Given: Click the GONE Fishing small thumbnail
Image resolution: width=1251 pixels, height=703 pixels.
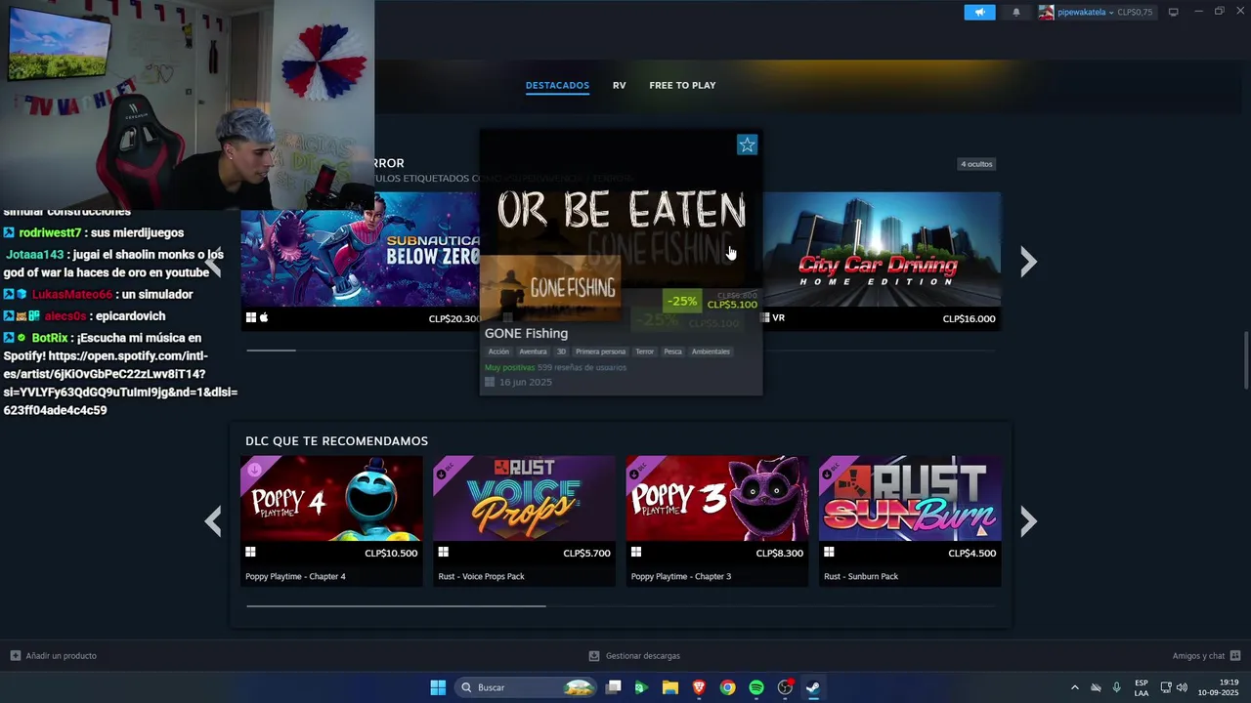Looking at the screenshot, I should tap(550, 288).
